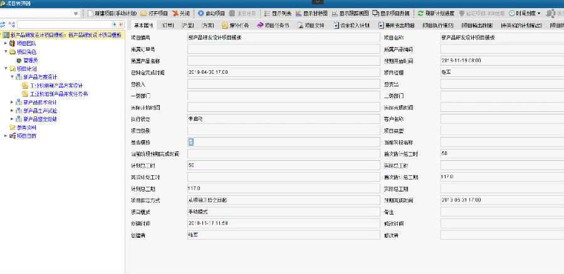Switch to the [方案] tab

click(207, 26)
